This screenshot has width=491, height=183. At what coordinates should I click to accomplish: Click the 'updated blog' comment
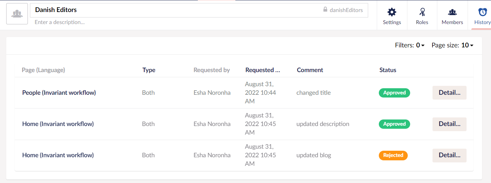tap(313, 155)
